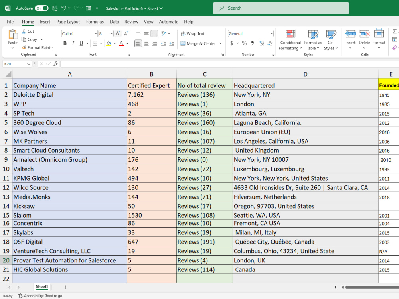Click the Insert cells icon
Image resolution: width=399 pixels, height=299 pixels.
click(x=350, y=33)
